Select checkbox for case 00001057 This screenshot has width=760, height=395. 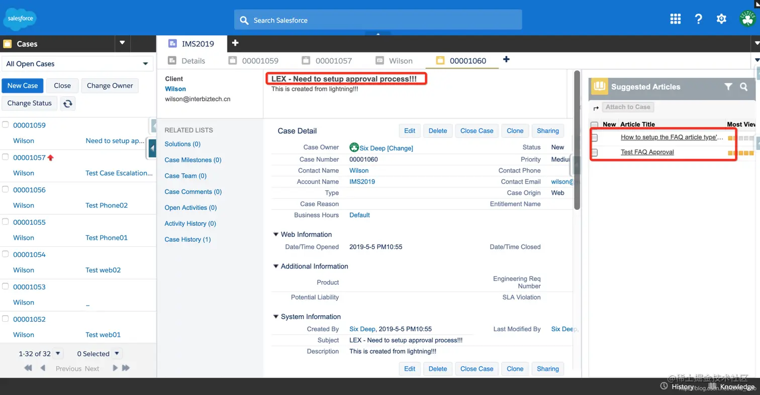click(6, 157)
